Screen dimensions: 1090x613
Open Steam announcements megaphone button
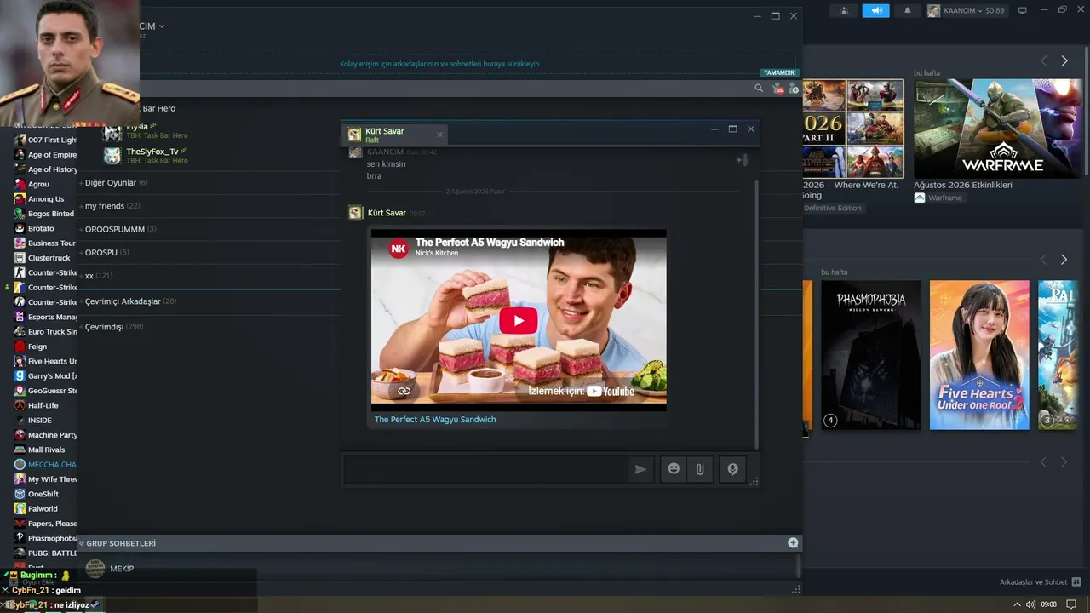click(x=875, y=11)
